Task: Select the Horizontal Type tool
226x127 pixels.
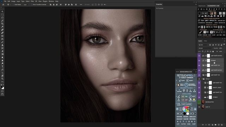Action: (x=2, y=67)
